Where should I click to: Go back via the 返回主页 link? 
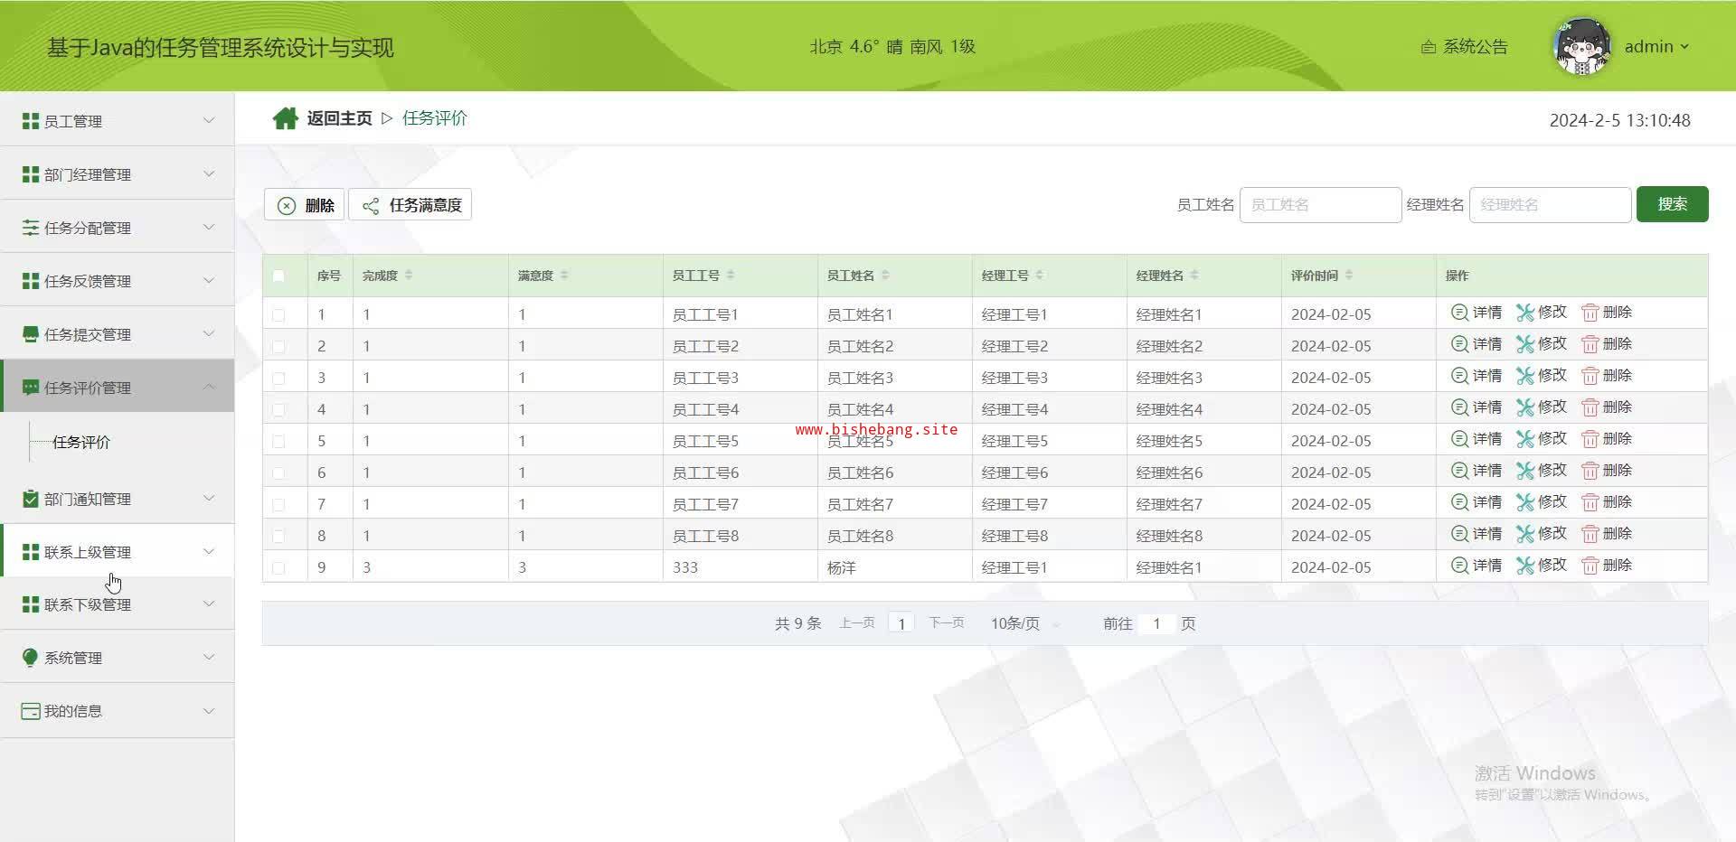[x=339, y=118]
